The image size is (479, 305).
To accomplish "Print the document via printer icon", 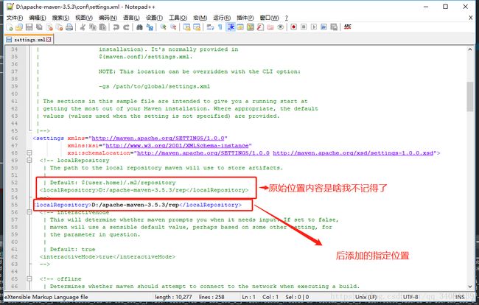I will coord(69,27).
